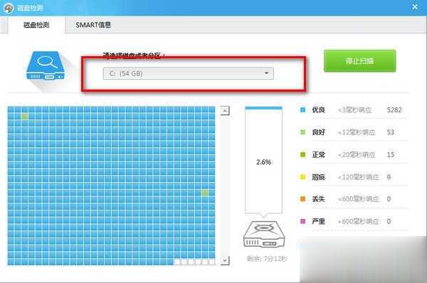Image resolution: width=427 pixels, height=283 pixels.
Task: Click the scroll up arrow beside sector grid
Action: [225, 111]
